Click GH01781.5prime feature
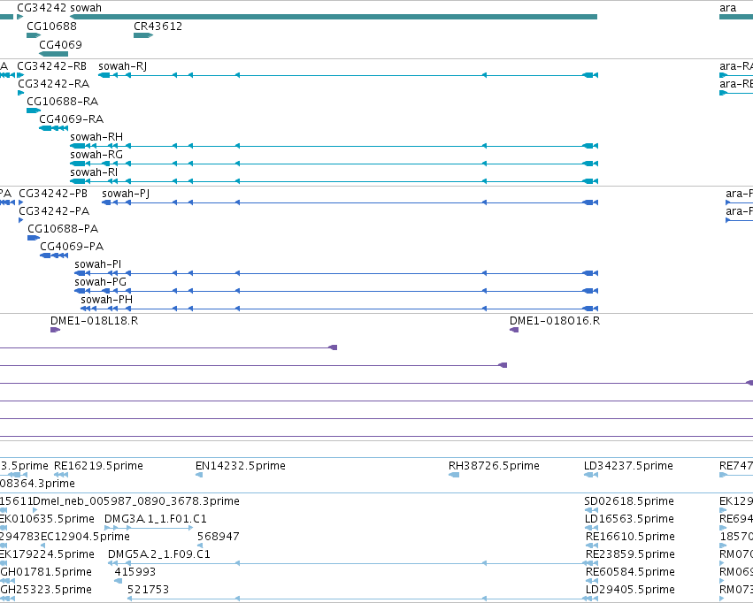Image resolution: width=753 pixels, height=603 pixels. tap(9, 582)
